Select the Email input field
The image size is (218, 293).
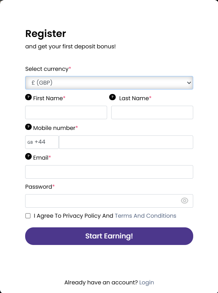[109, 172]
